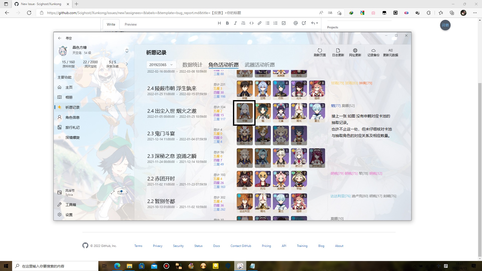
Task: Click the mail icon near 风华节
Action: pyautogui.click(x=120, y=192)
